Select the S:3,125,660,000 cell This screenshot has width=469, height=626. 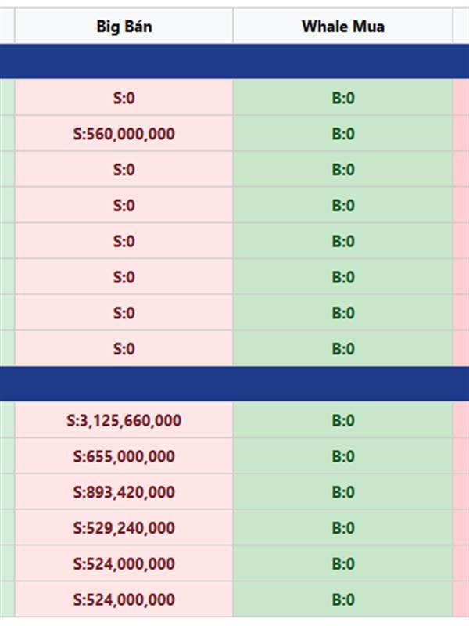(x=124, y=421)
